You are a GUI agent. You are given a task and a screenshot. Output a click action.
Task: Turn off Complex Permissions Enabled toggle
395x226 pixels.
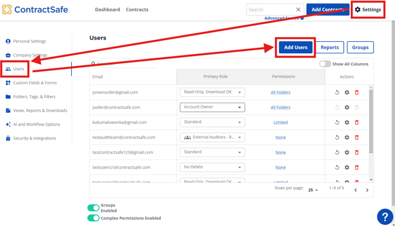click(x=94, y=218)
